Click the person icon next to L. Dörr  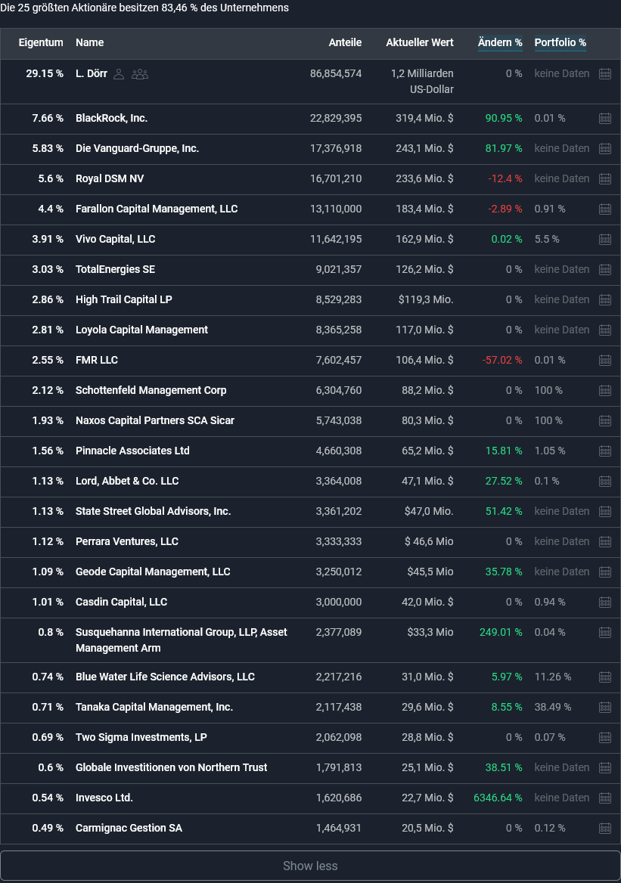(119, 74)
